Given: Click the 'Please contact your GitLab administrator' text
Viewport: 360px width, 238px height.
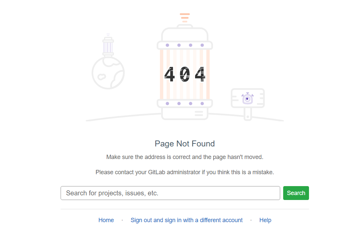Looking at the screenshot, I should pos(185,172).
